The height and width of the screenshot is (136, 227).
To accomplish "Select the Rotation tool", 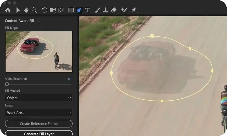I will (x=45, y=10).
